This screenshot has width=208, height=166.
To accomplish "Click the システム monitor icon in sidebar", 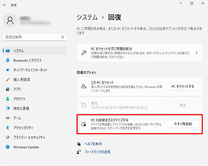I will click(8, 51).
